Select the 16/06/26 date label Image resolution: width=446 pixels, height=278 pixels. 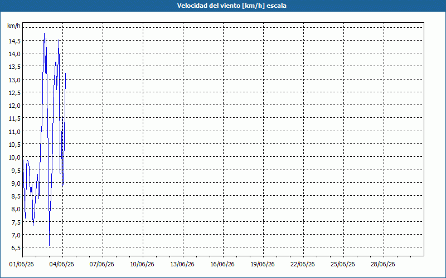[x=222, y=265]
